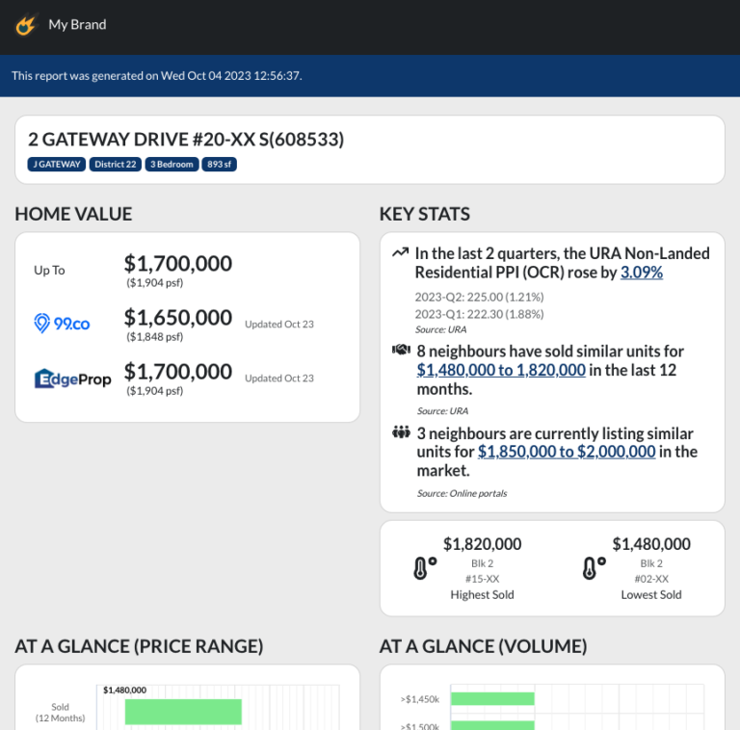Click the 99.co logo
The width and height of the screenshot is (740, 730).
click(x=62, y=324)
